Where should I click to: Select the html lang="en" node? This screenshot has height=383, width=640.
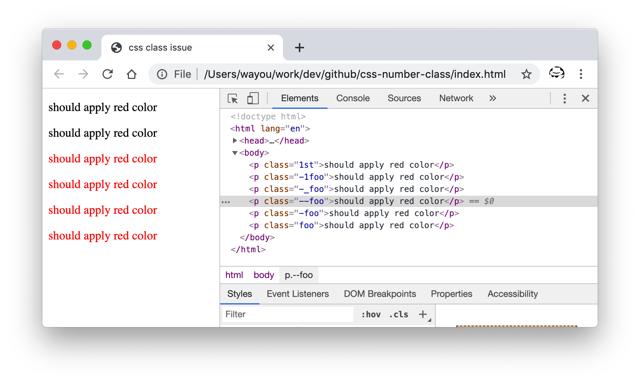[270, 129]
